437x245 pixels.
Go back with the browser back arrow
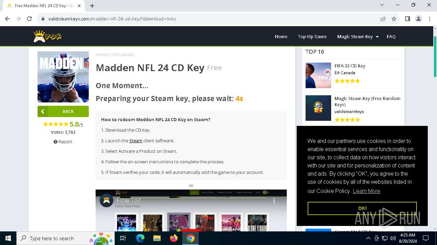tap(8, 19)
